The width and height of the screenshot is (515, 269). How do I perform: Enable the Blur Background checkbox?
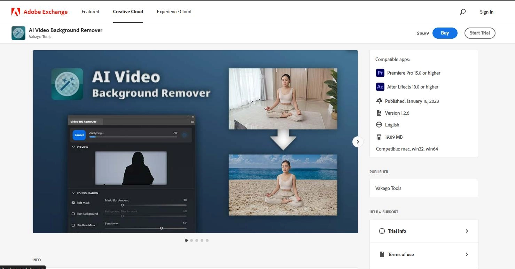click(73, 214)
